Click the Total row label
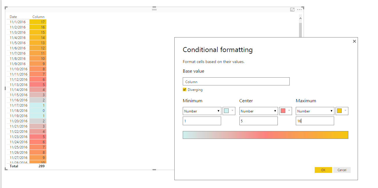 (x=14, y=166)
